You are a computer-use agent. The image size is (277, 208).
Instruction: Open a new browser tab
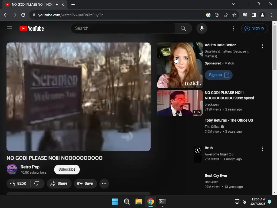pos(73,5)
